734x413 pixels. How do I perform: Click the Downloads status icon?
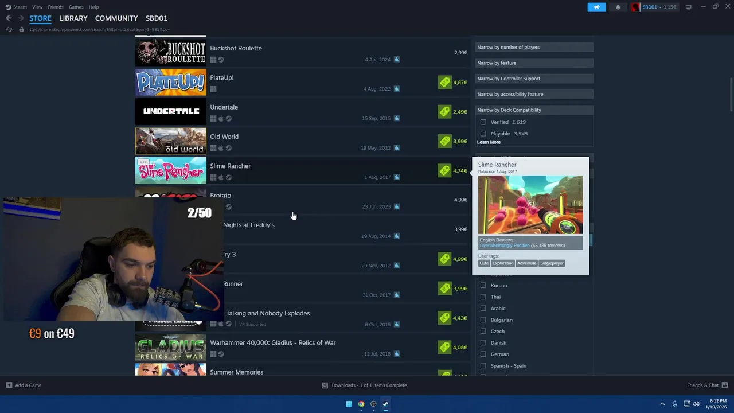325,385
